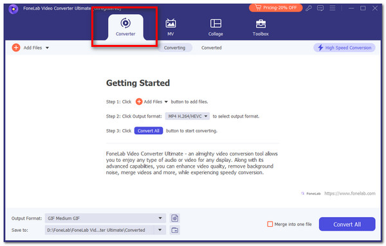
Task: Visit the https://www.fonelab.com link
Action: click(x=350, y=193)
